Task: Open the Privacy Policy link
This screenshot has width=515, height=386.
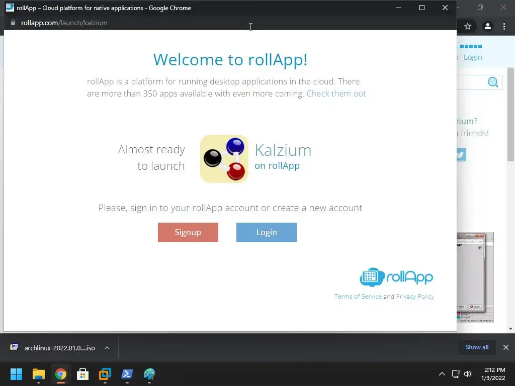Action: [415, 297]
